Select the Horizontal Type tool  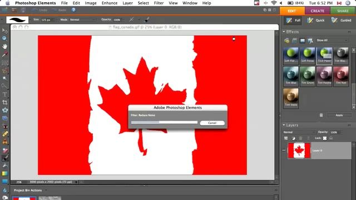click(4, 94)
